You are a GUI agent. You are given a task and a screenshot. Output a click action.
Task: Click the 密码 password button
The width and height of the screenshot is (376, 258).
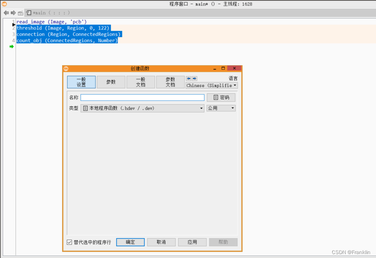click(221, 97)
